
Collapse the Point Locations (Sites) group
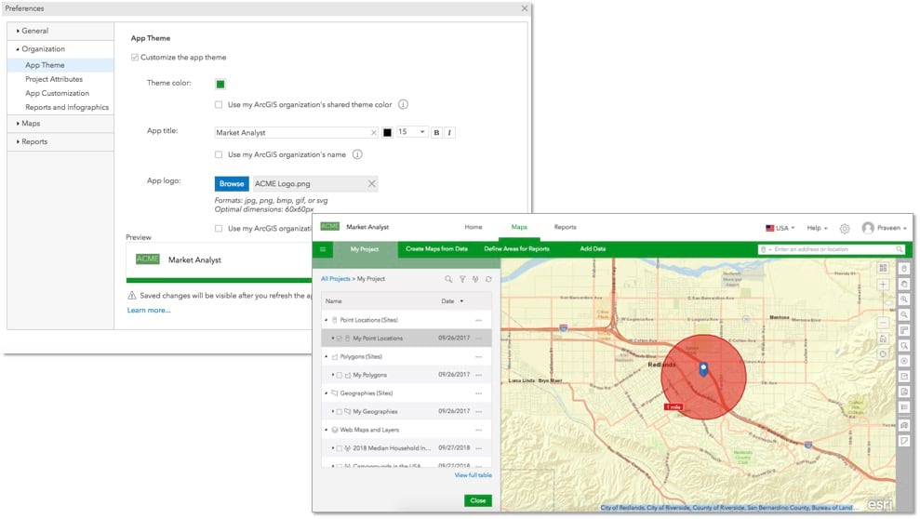click(x=327, y=320)
